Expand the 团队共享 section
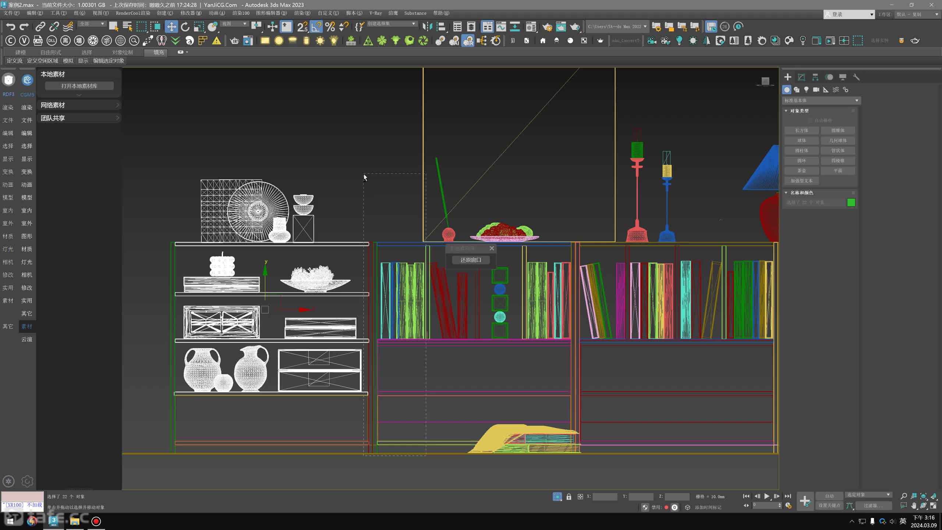942x530 pixels. tap(79, 118)
